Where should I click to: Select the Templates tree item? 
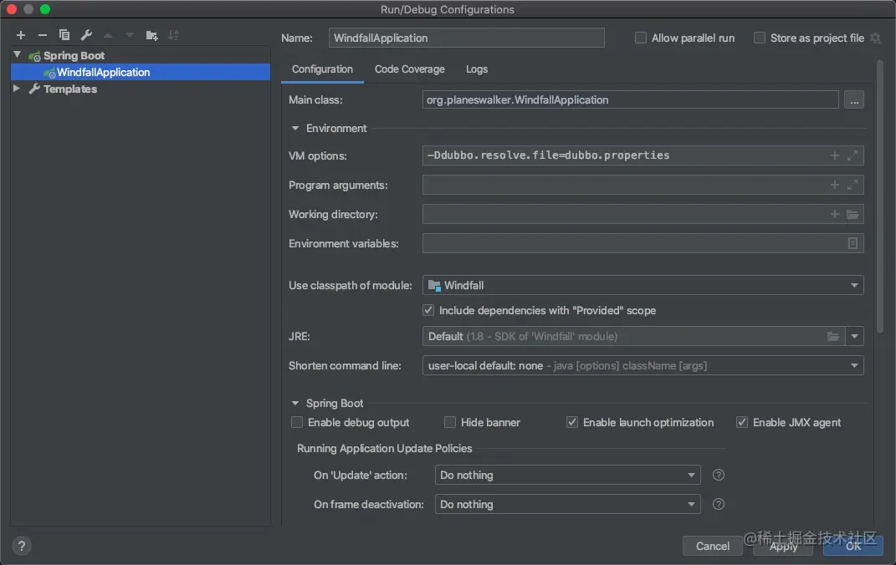[69, 89]
